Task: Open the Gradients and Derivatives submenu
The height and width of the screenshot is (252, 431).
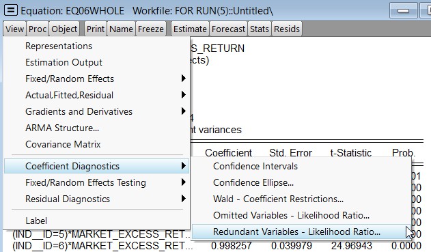Action: [96, 111]
